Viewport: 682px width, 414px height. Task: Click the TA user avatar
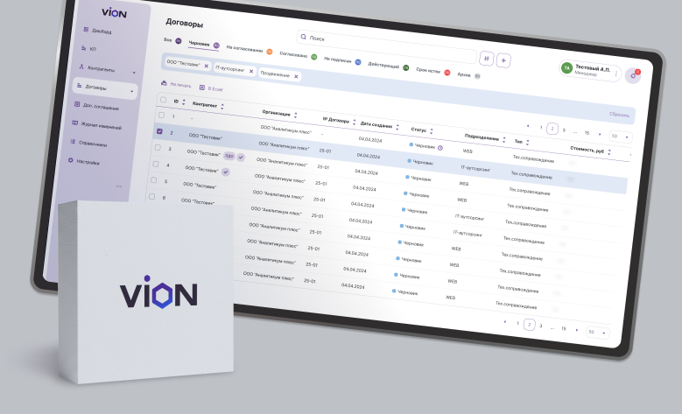(x=566, y=68)
